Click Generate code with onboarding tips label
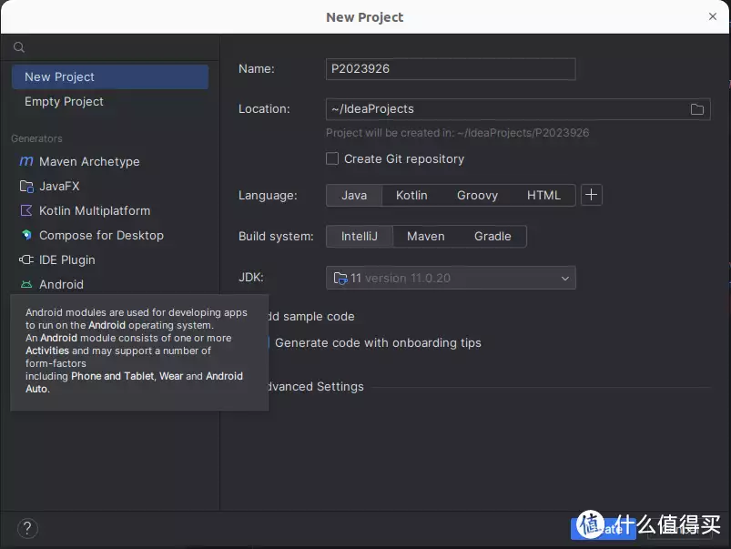 pyautogui.click(x=378, y=343)
